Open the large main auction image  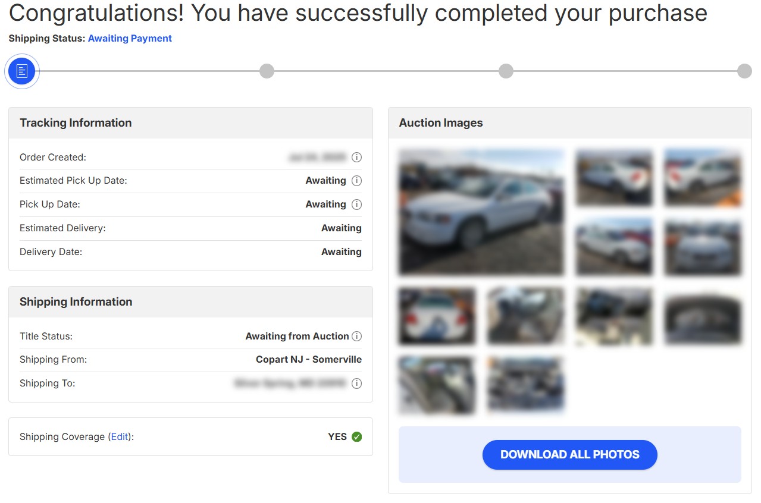481,212
